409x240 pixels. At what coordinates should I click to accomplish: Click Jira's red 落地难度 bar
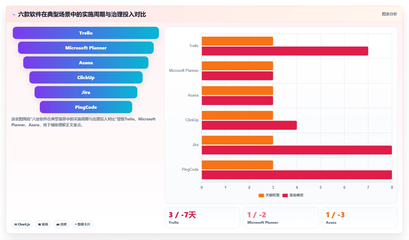[297, 150]
